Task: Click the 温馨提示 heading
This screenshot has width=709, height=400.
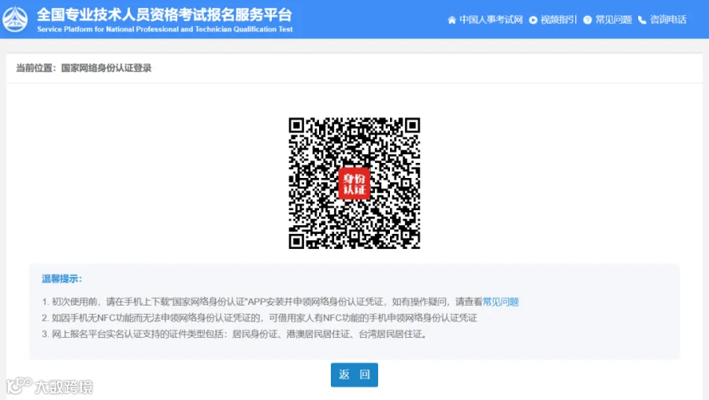Action: (x=62, y=279)
